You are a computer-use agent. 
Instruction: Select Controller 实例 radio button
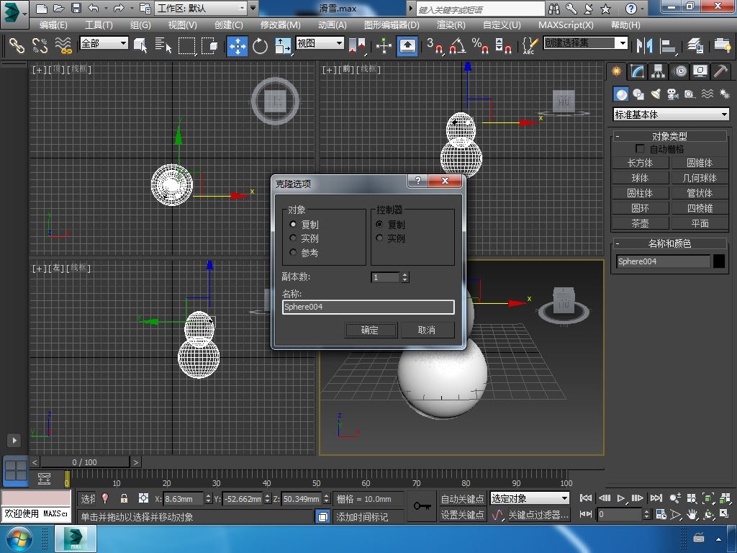379,238
